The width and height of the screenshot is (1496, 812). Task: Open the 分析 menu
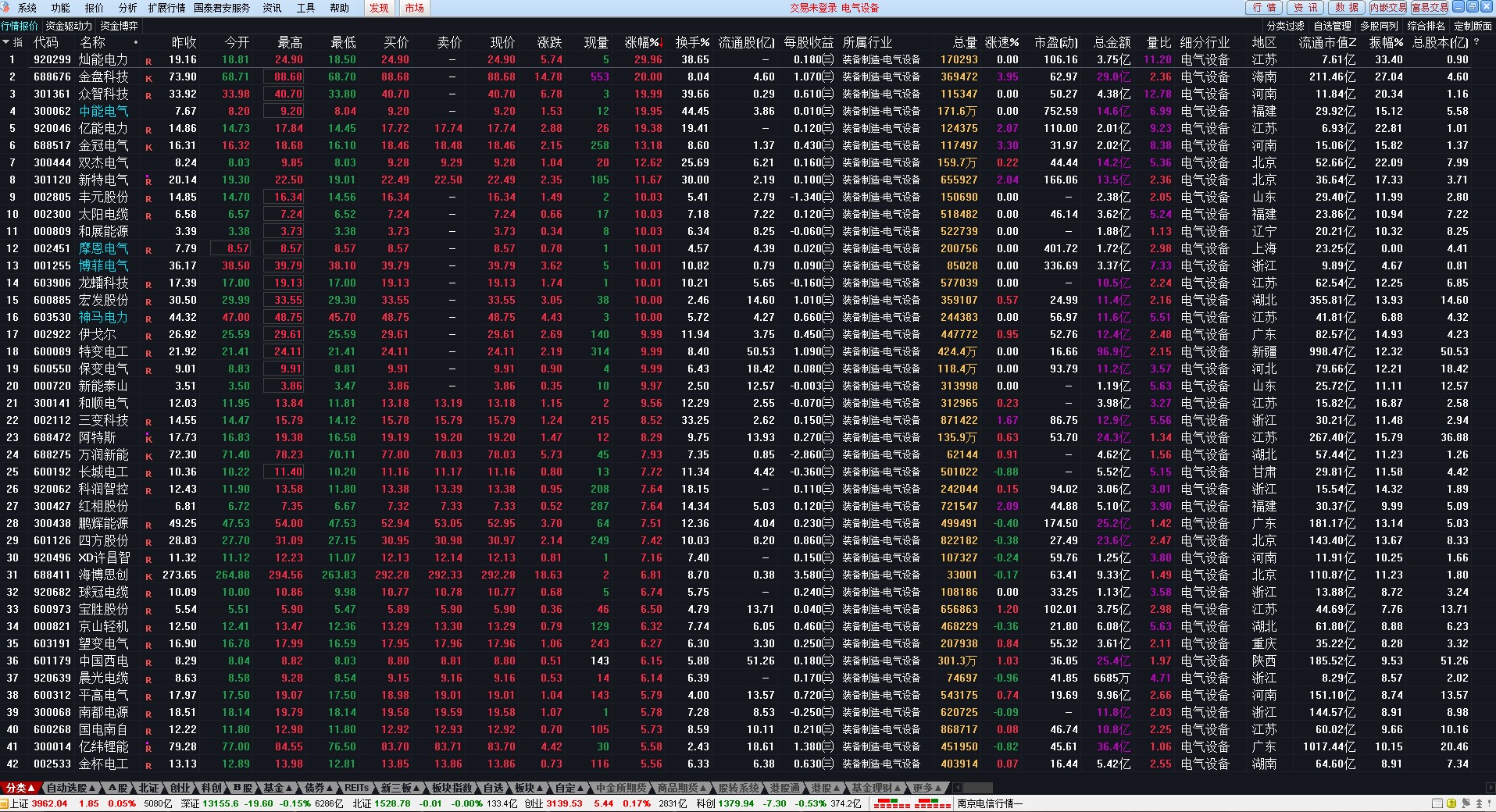pyautogui.click(x=127, y=8)
